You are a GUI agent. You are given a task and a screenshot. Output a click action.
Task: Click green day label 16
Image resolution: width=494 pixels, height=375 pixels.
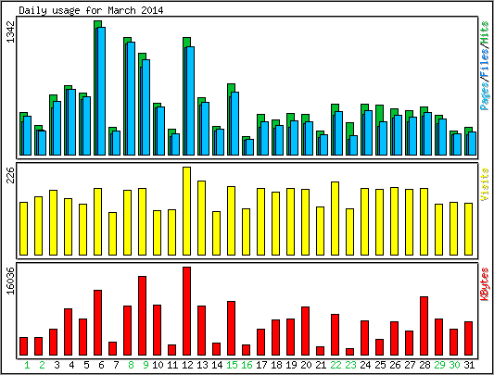[x=247, y=365]
